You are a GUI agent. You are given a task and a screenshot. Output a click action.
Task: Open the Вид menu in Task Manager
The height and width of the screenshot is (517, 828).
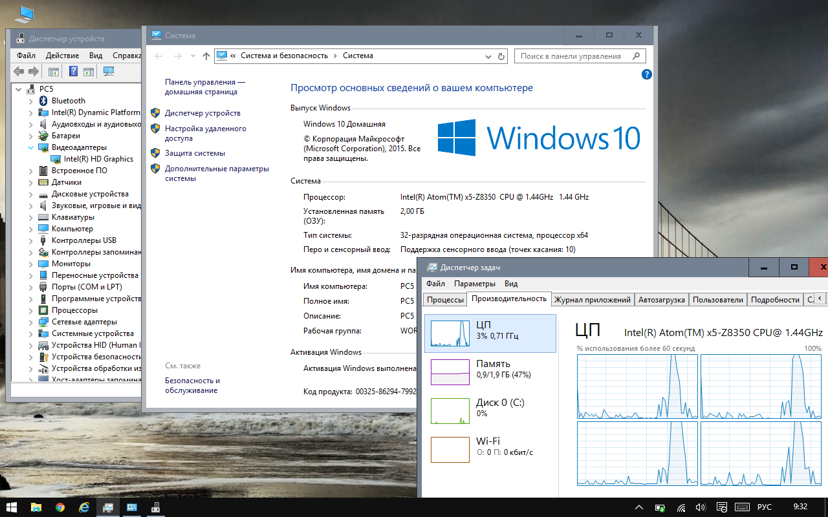point(511,284)
